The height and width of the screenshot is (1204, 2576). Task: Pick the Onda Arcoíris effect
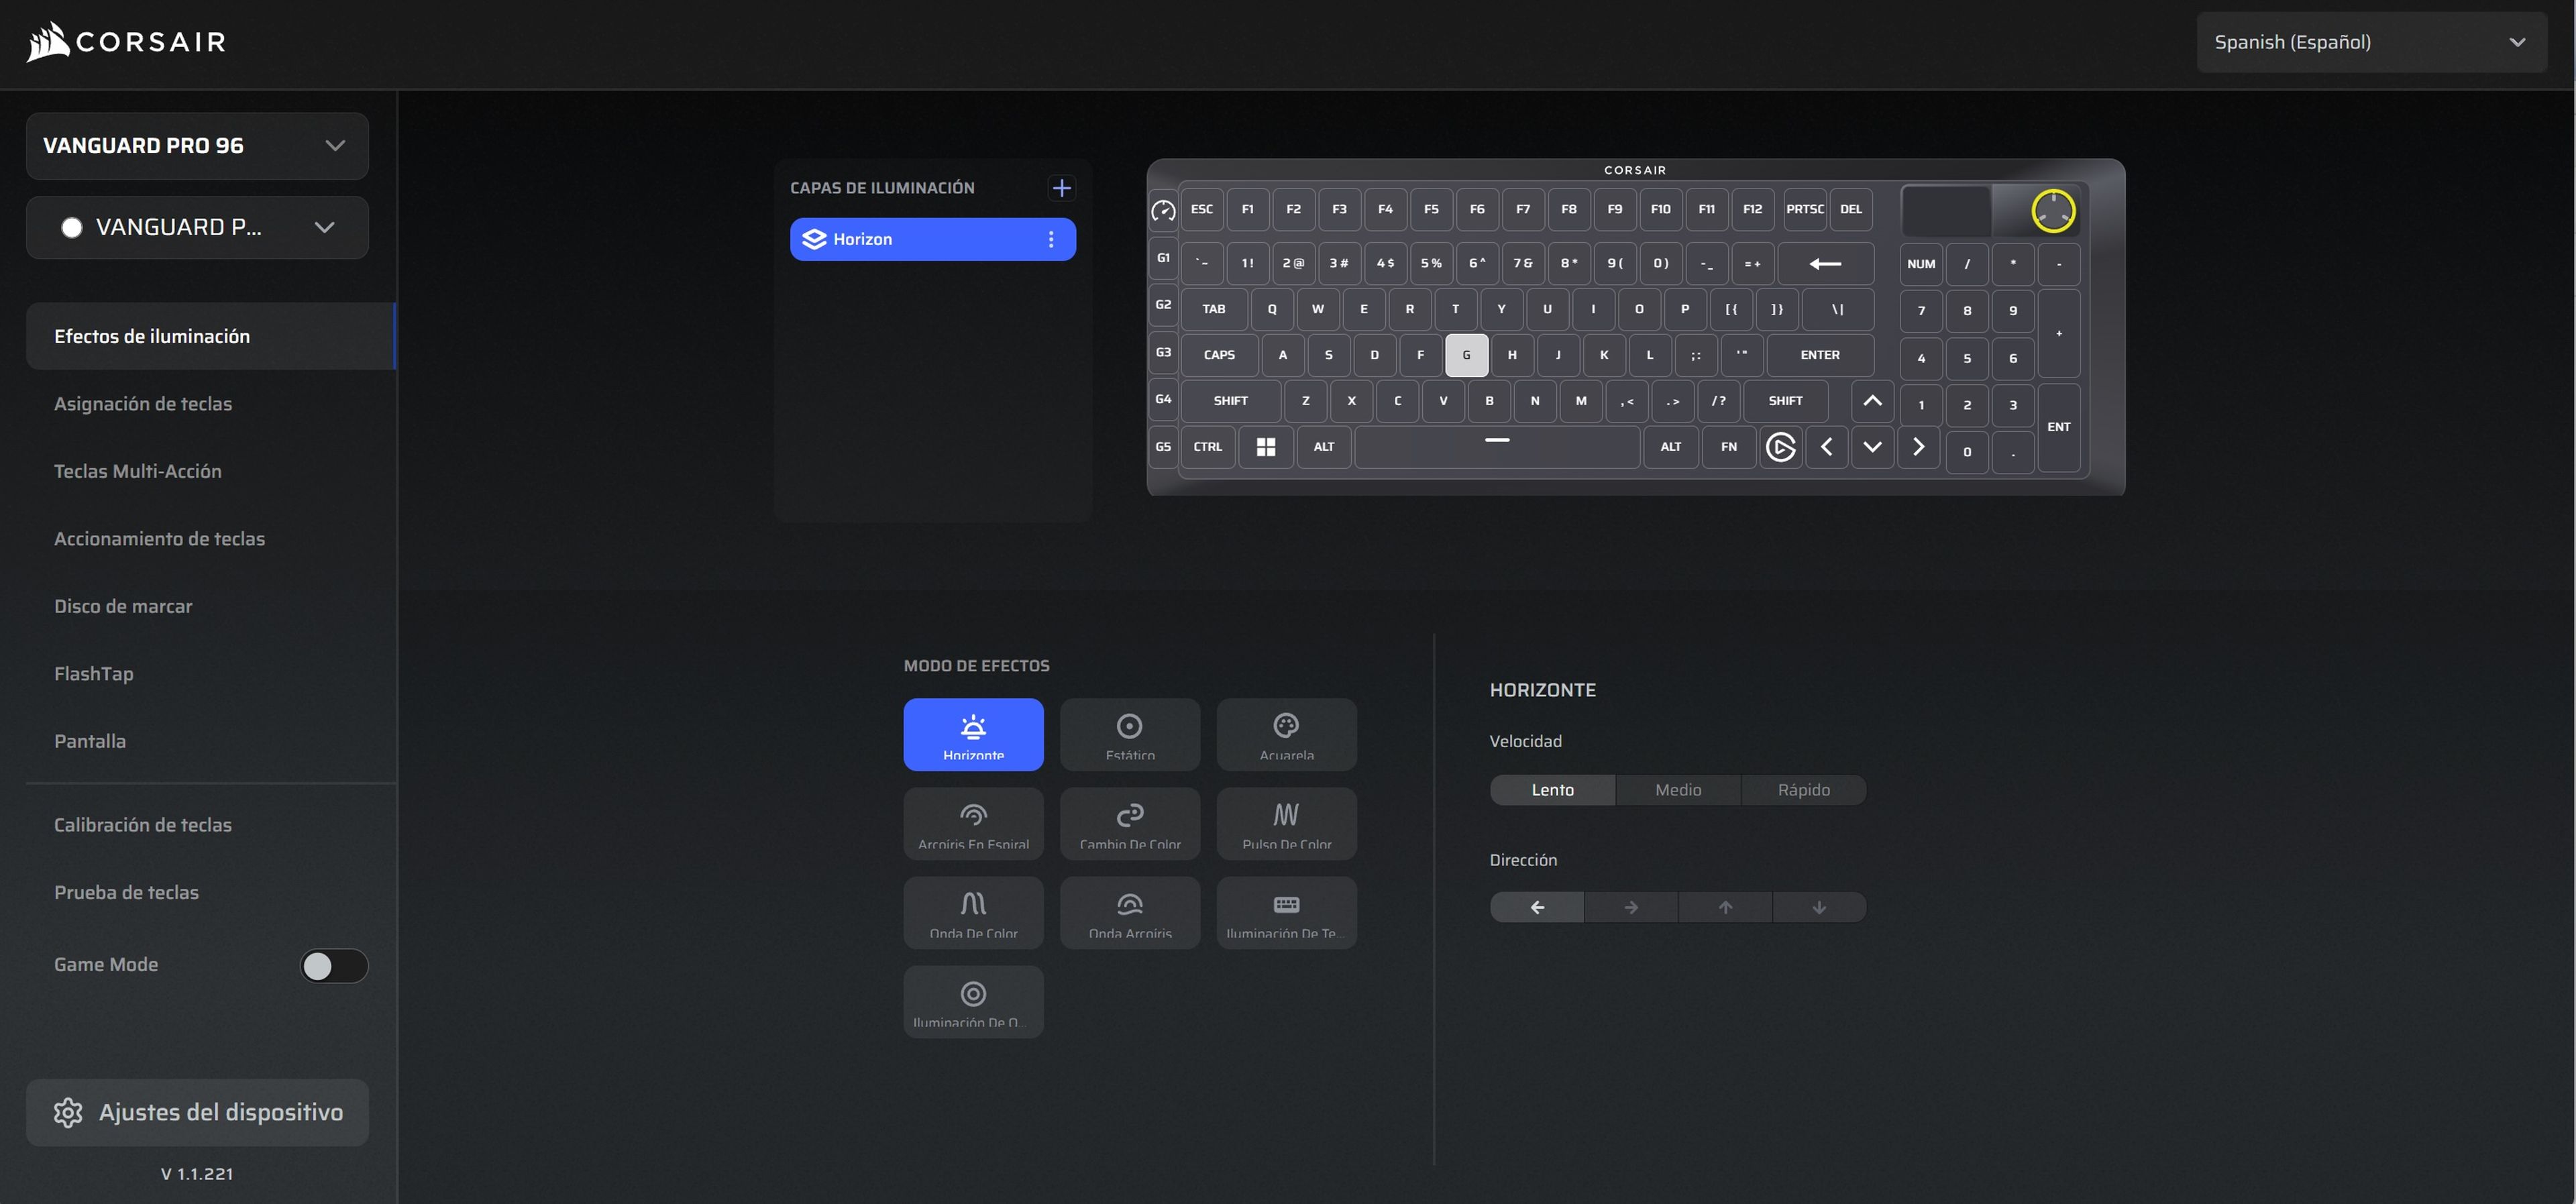(1129, 912)
